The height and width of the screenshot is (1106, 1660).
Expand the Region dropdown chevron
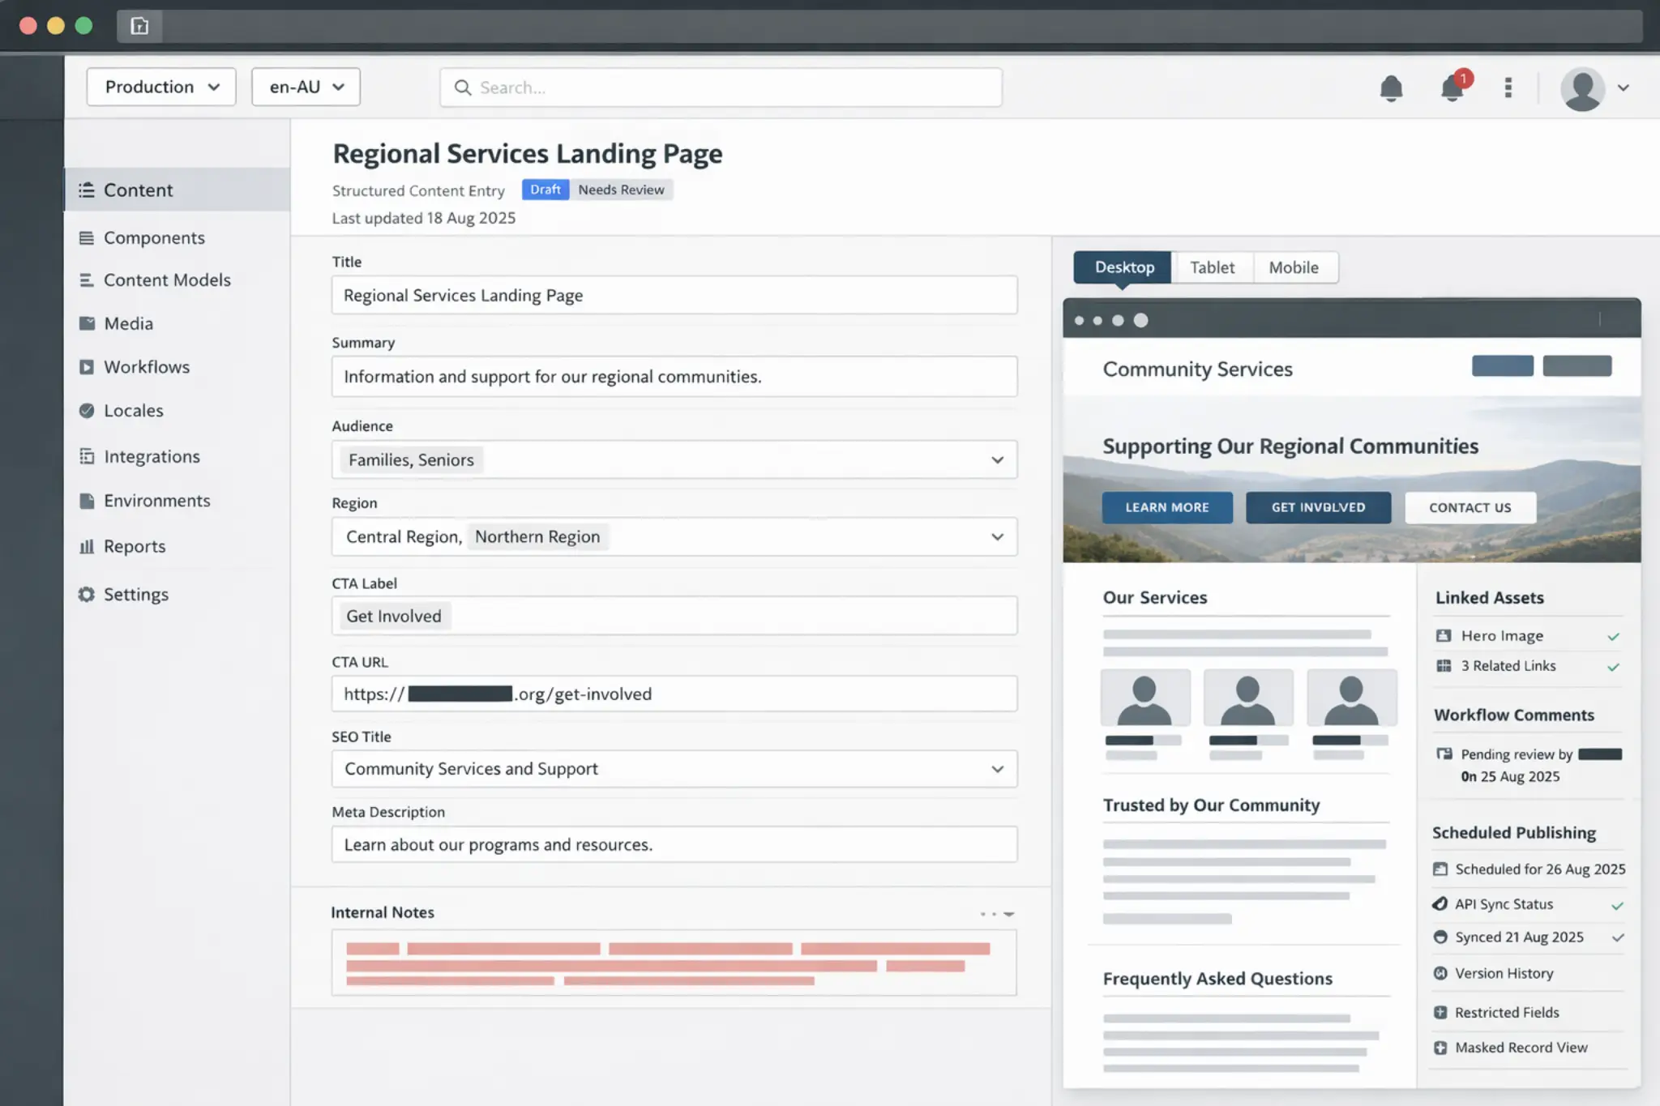click(997, 536)
